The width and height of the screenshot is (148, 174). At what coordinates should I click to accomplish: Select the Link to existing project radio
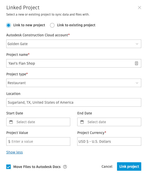click(x=52, y=25)
